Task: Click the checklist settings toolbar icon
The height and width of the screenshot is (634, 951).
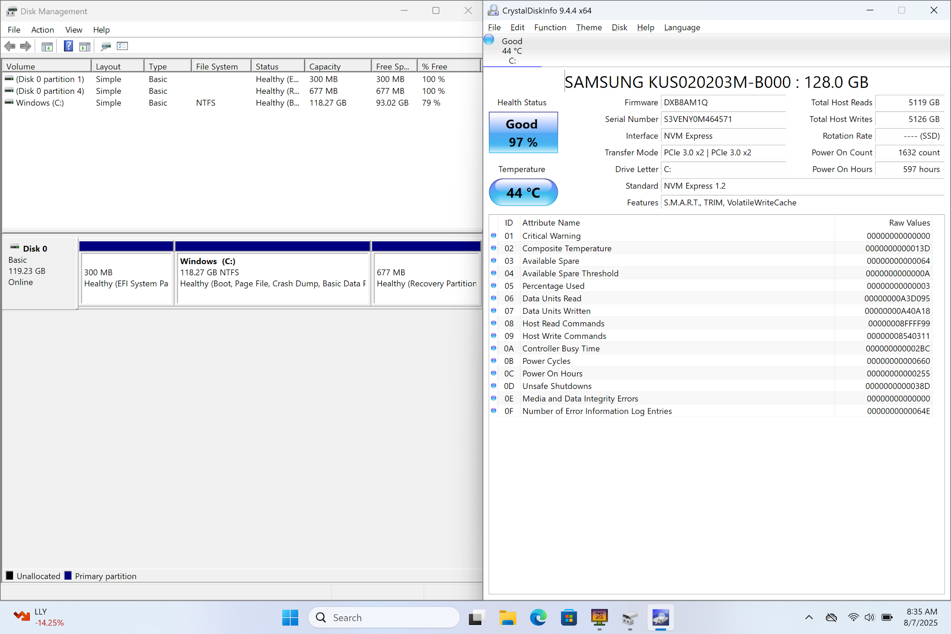Action: (123, 46)
